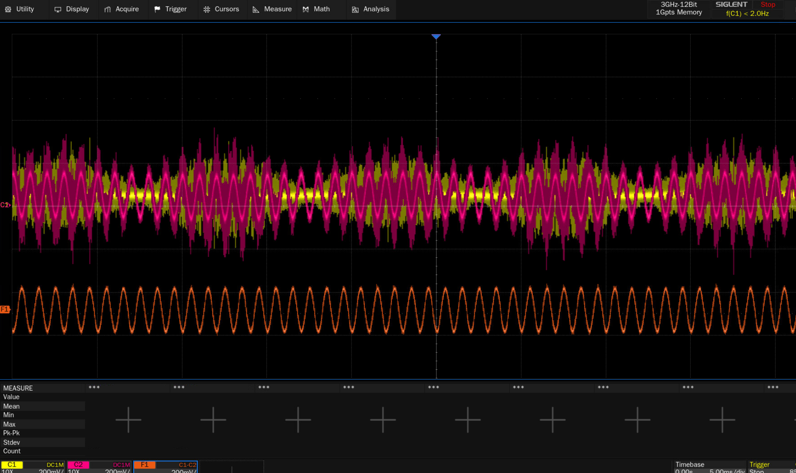Open the Display menu

[x=72, y=9]
